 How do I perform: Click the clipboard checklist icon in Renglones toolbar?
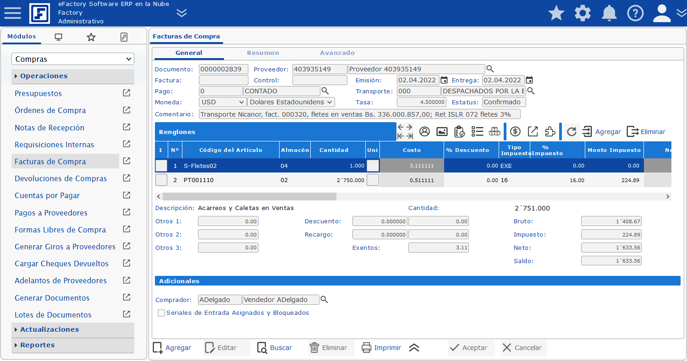[459, 132]
